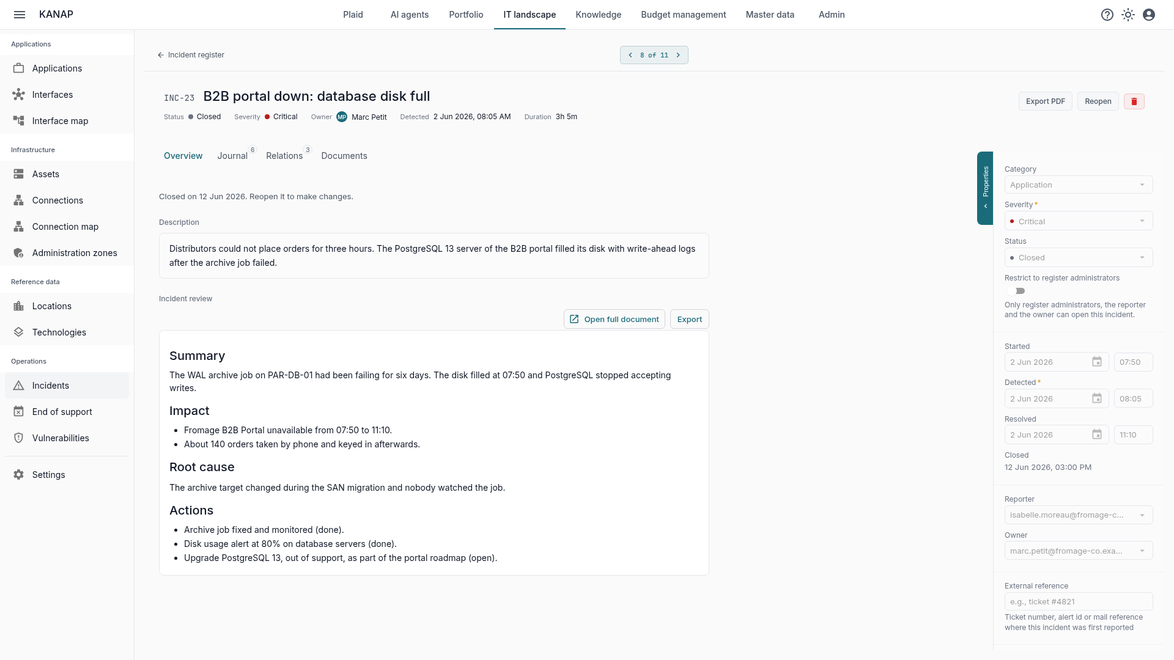Open the user account avatar menu

coord(1149,15)
